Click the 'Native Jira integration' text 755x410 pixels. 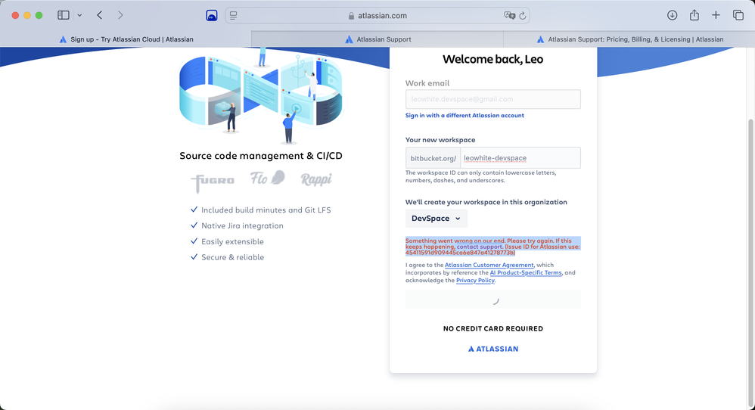coord(242,225)
